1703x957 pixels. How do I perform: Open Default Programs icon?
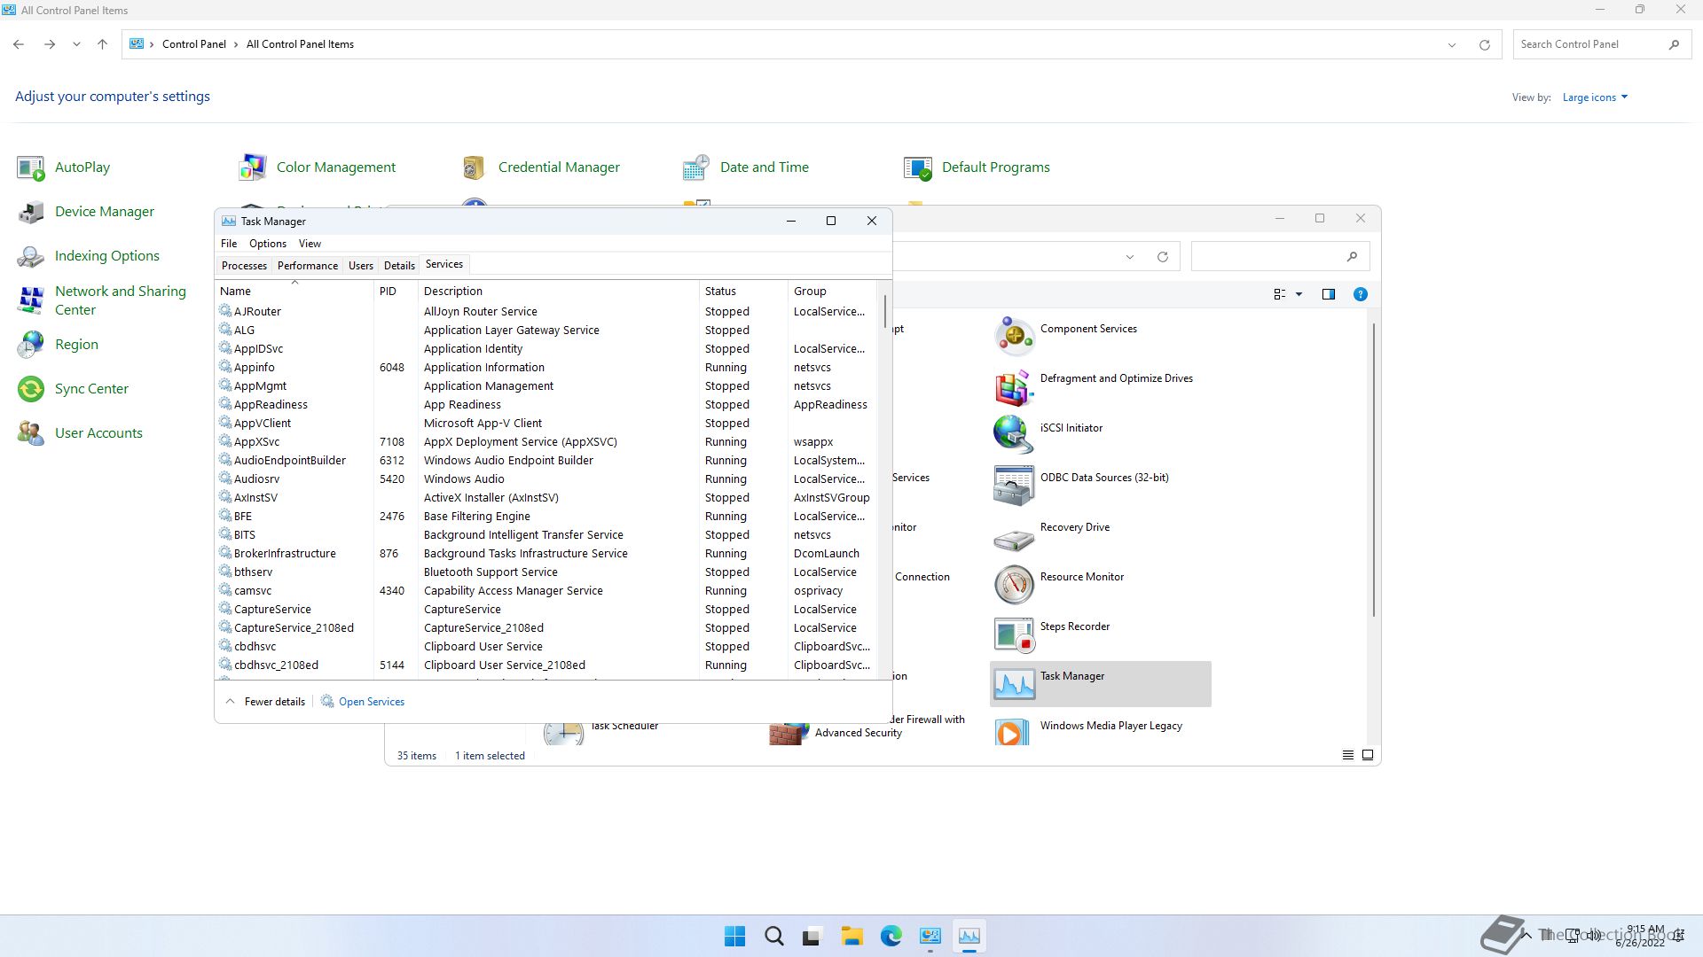[x=918, y=167]
